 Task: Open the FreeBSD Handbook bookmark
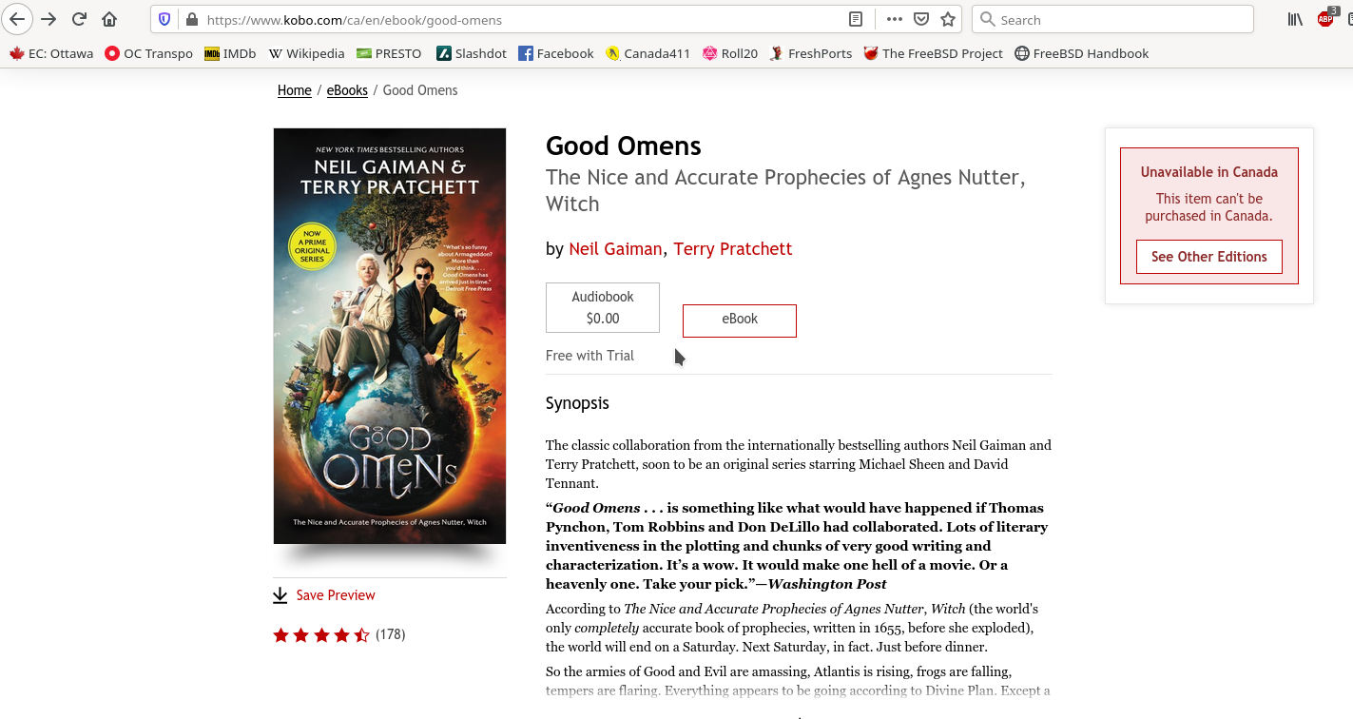click(x=1082, y=53)
